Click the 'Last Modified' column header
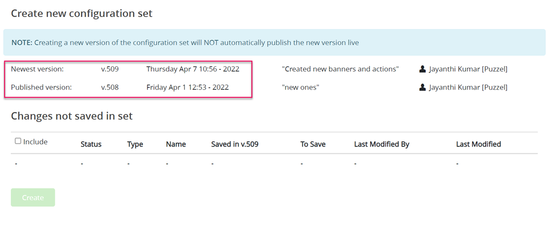Image resolution: width=549 pixels, height=225 pixels. (x=478, y=144)
